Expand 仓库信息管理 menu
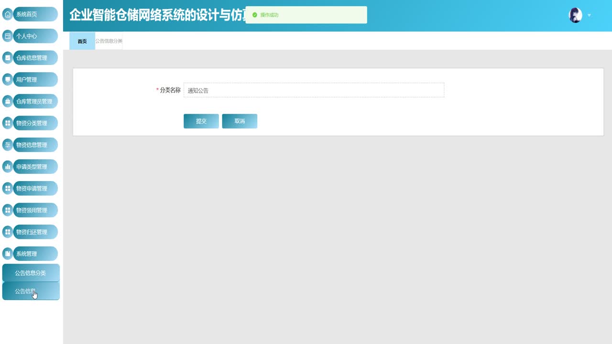The width and height of the screenshot is (612, 344). pos(35,58)
